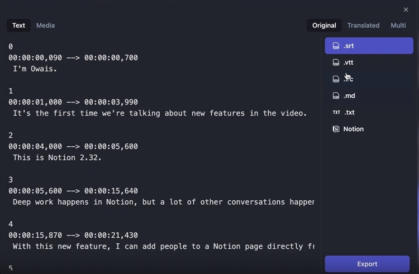
Task: Click timestamp 00:00:05,600 --> 00:00:15,640
Action: click(73, 191)
